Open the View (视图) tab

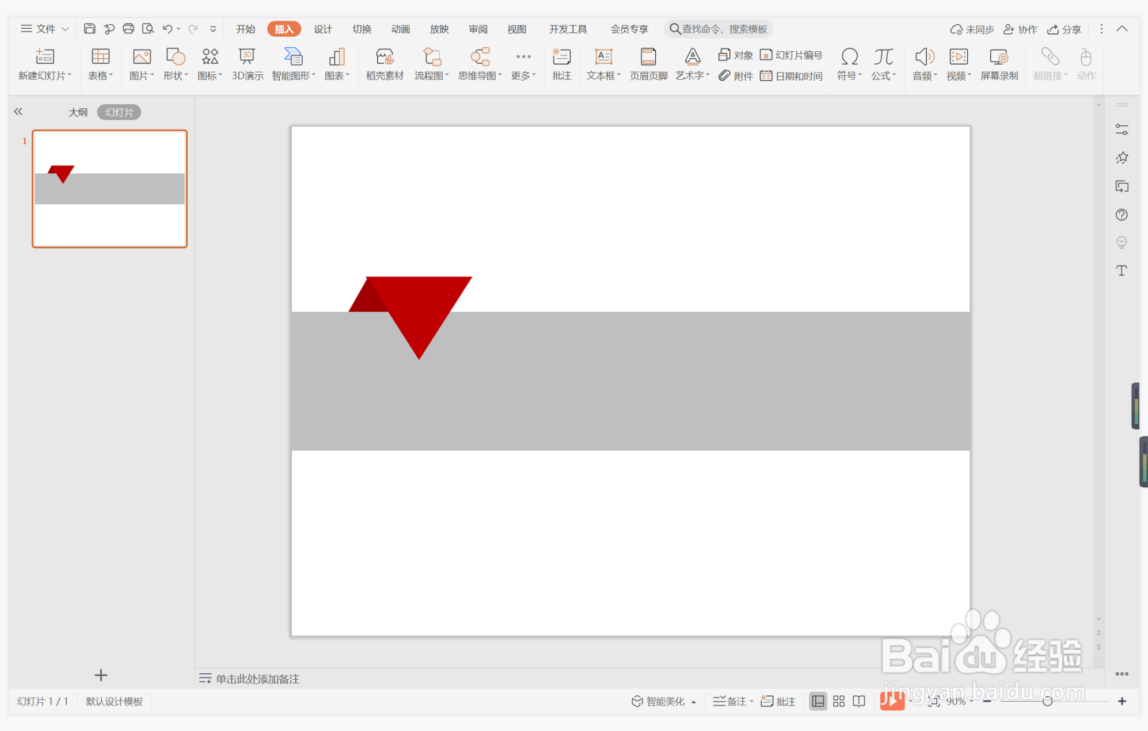(x=516, y=29)
